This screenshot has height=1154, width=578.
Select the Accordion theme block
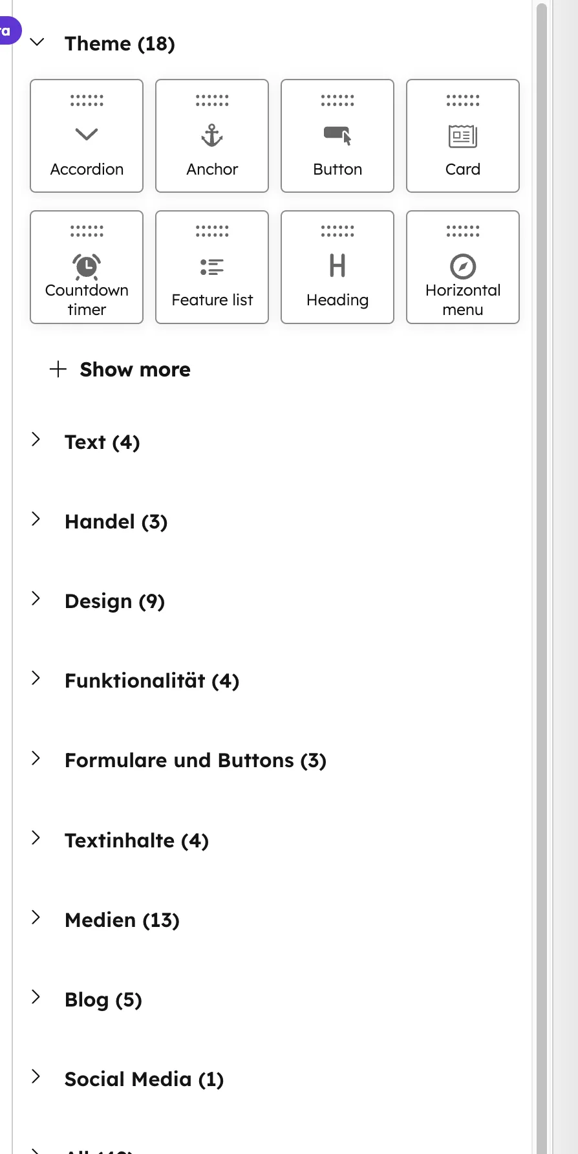tap(86, 135)
